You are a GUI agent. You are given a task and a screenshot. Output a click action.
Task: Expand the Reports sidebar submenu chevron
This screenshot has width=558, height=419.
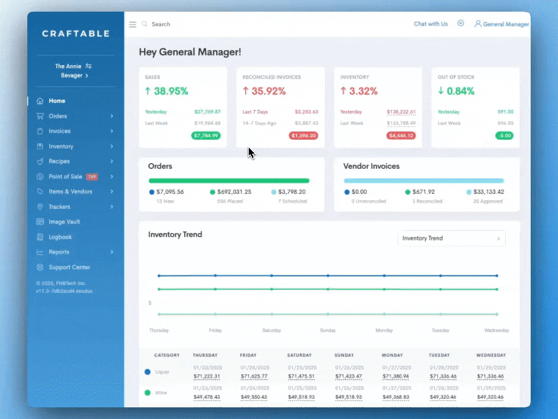[x=112, y=252]
